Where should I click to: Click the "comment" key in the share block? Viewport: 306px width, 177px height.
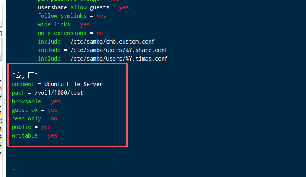click(x=23, y=84)
